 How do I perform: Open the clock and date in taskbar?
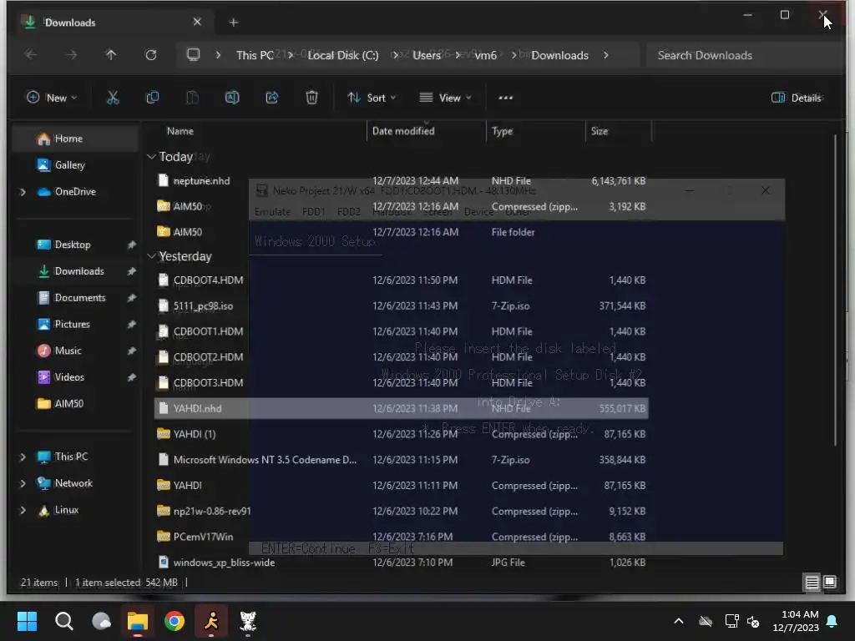pos(795,621)
